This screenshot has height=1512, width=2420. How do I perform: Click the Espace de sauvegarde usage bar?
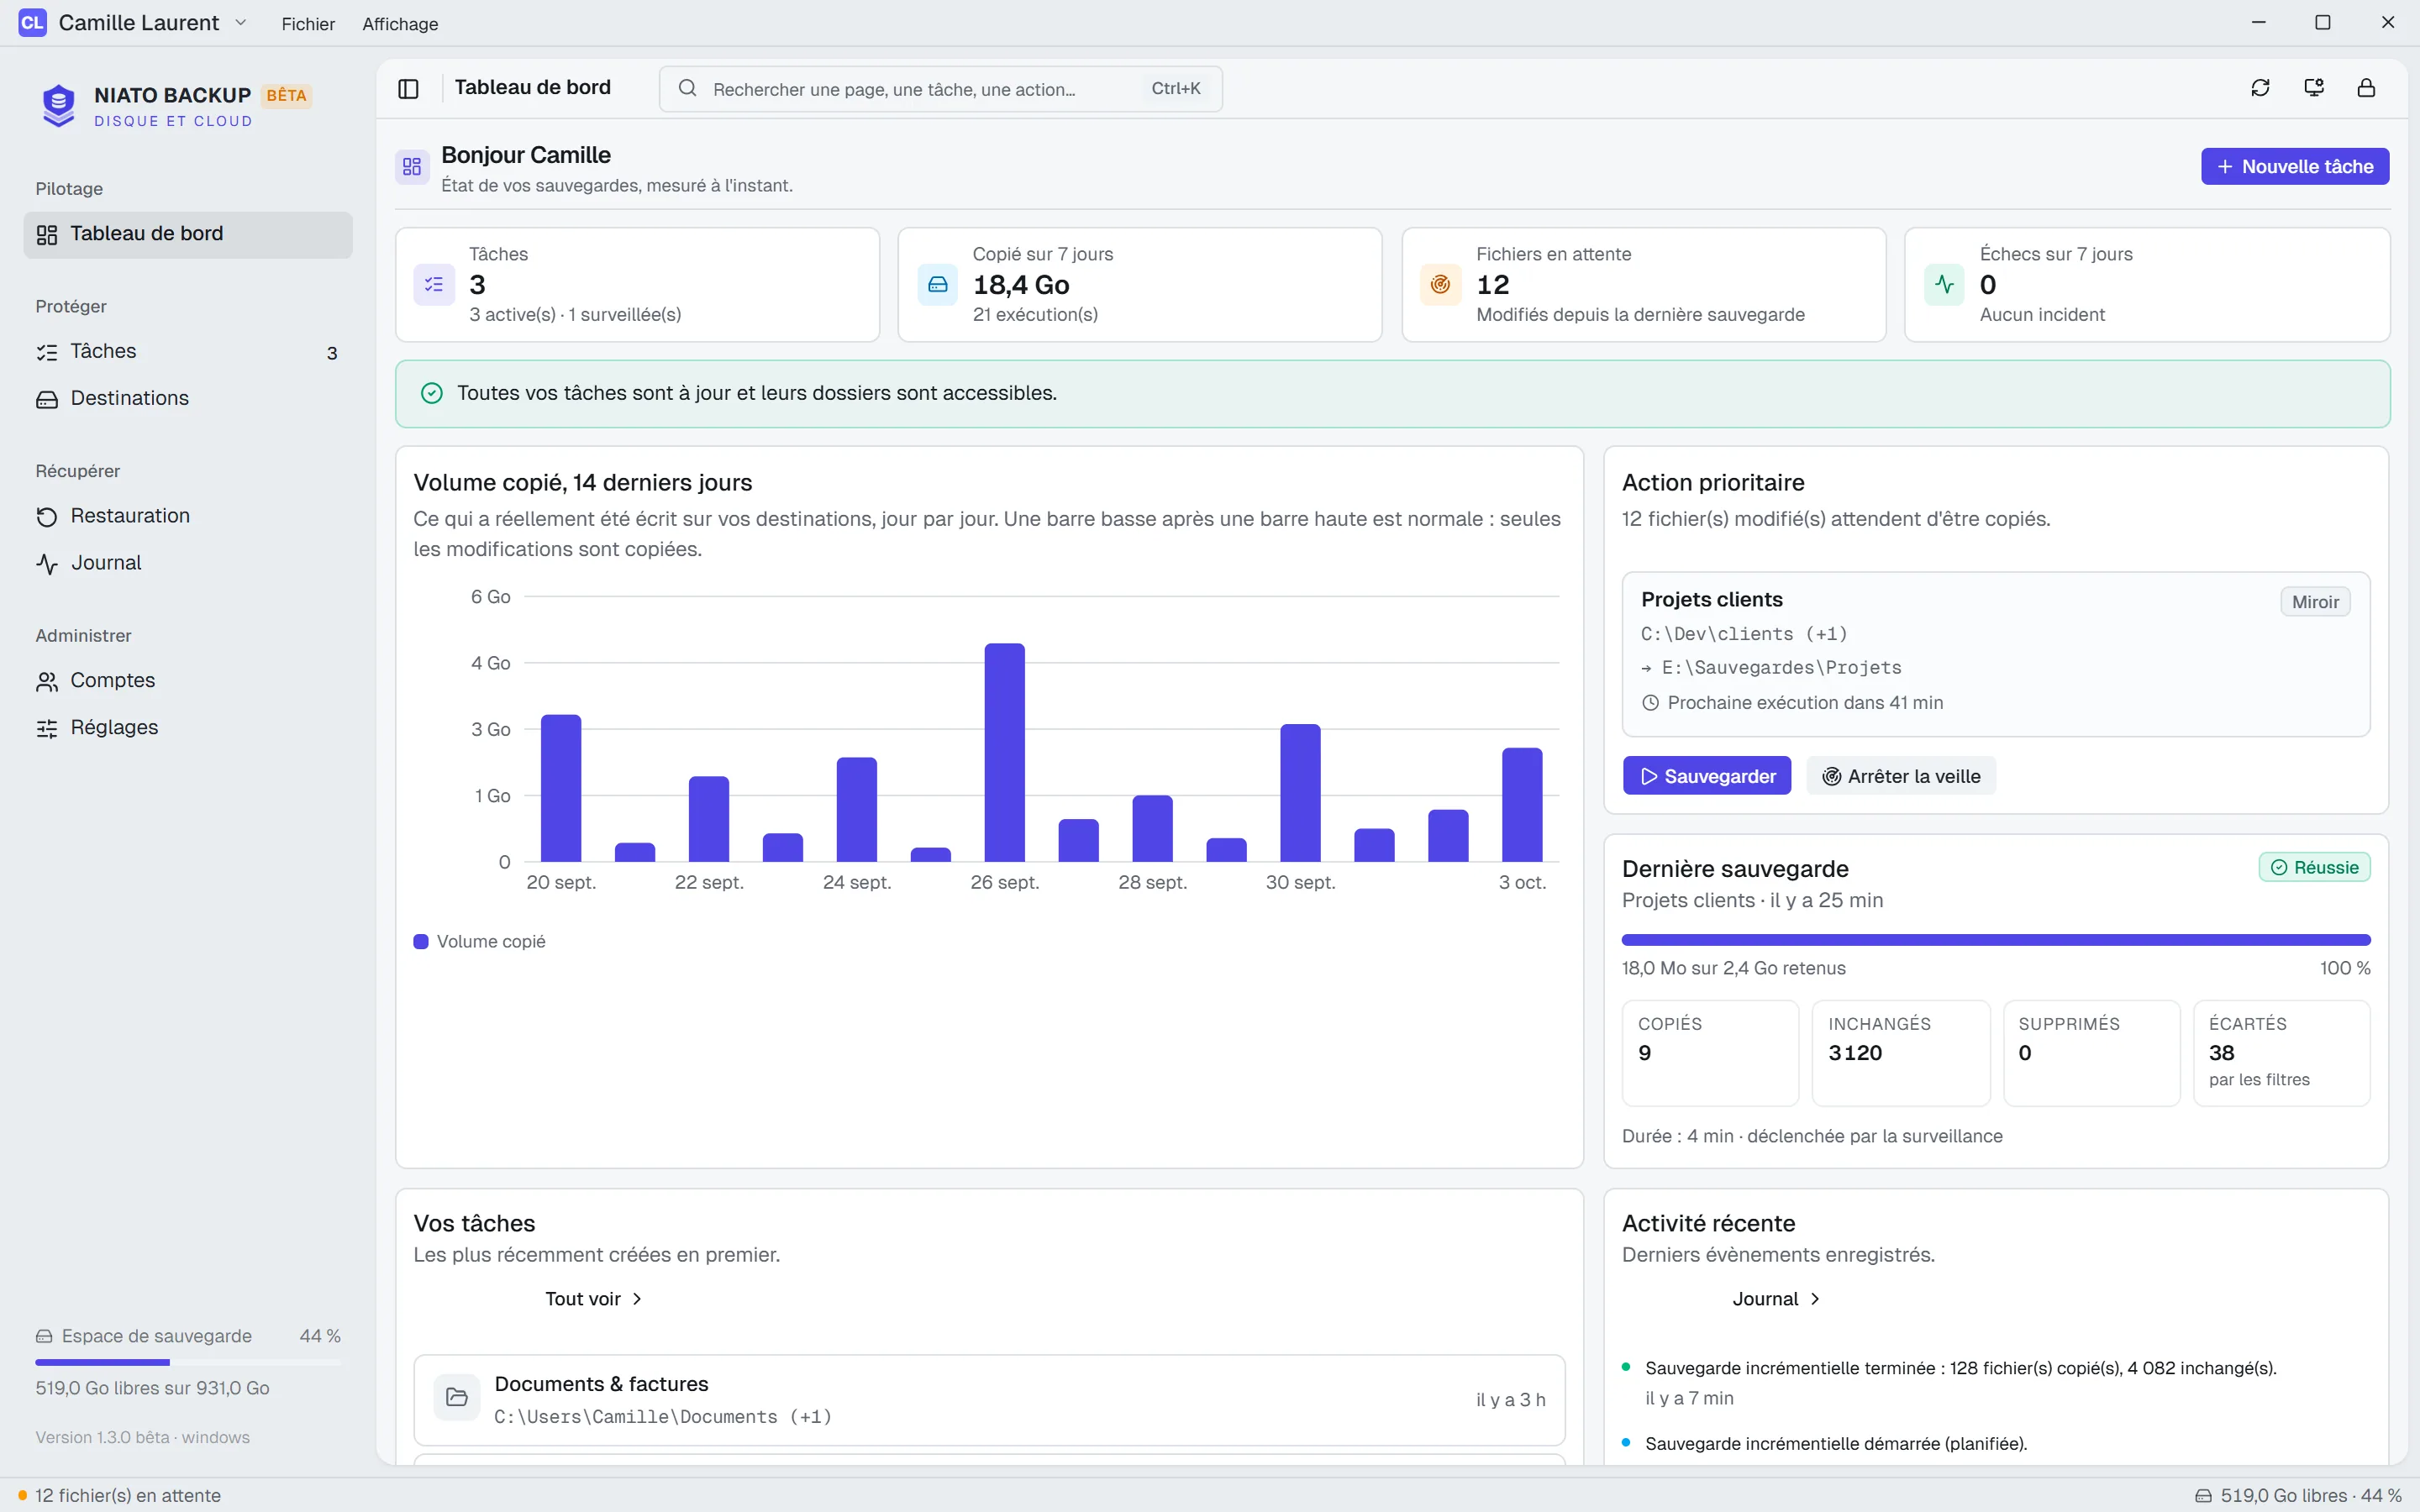[x=188, y=1362]
